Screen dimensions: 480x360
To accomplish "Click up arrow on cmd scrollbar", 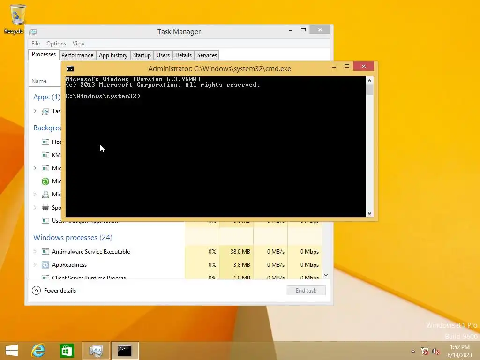I will [x=369, y=81].
